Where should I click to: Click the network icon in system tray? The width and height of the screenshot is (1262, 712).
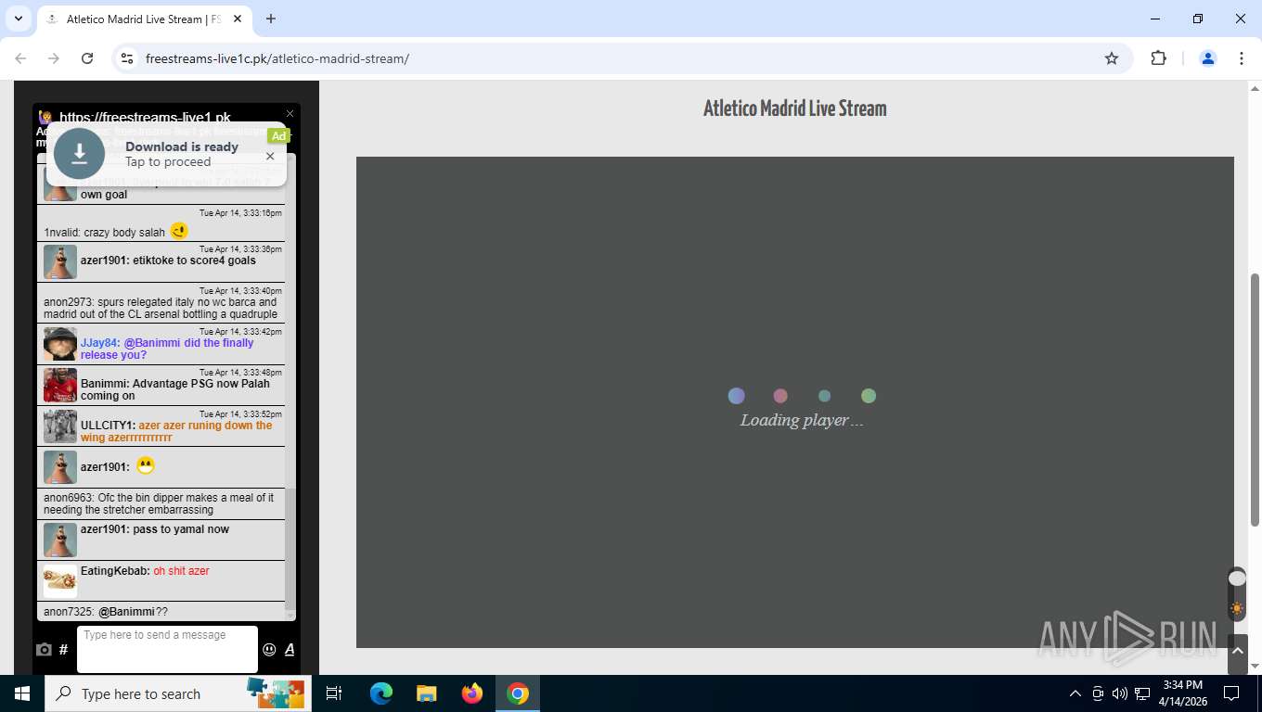(x=1142, y=693)
